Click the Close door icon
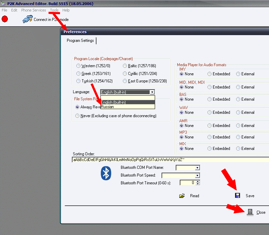The height and width of the screenshot is (235, 269). 250,212
